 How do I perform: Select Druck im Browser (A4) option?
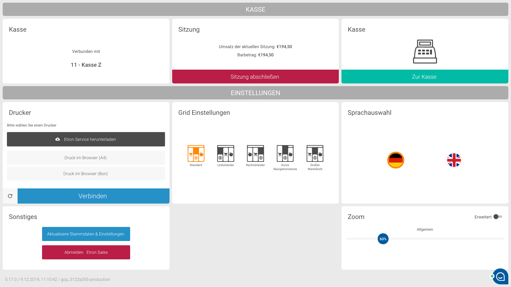tap(86, 158)
